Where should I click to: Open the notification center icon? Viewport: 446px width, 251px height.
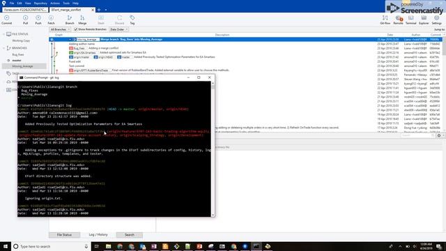(x=439, y=246)
